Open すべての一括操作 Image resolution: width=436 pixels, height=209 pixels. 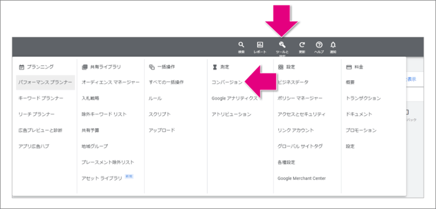pyautogui.click(x=166, y=82)
